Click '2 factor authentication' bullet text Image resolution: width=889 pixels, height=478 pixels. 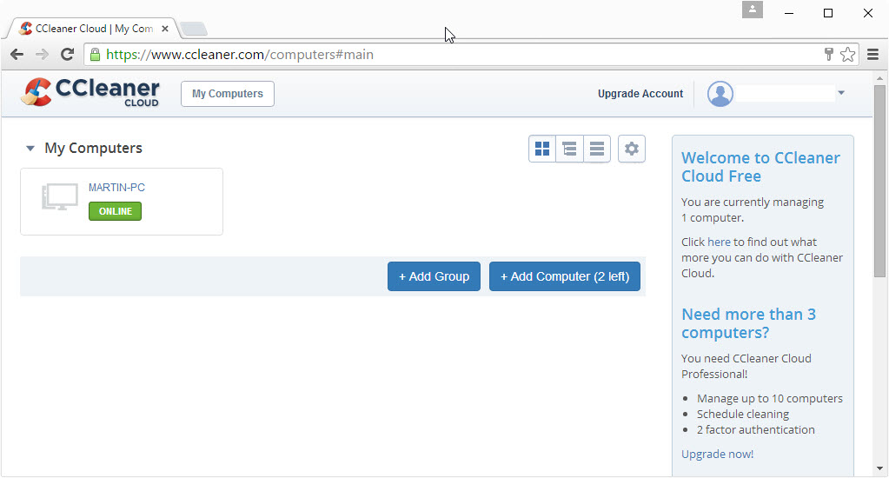(x=756, y=430)
